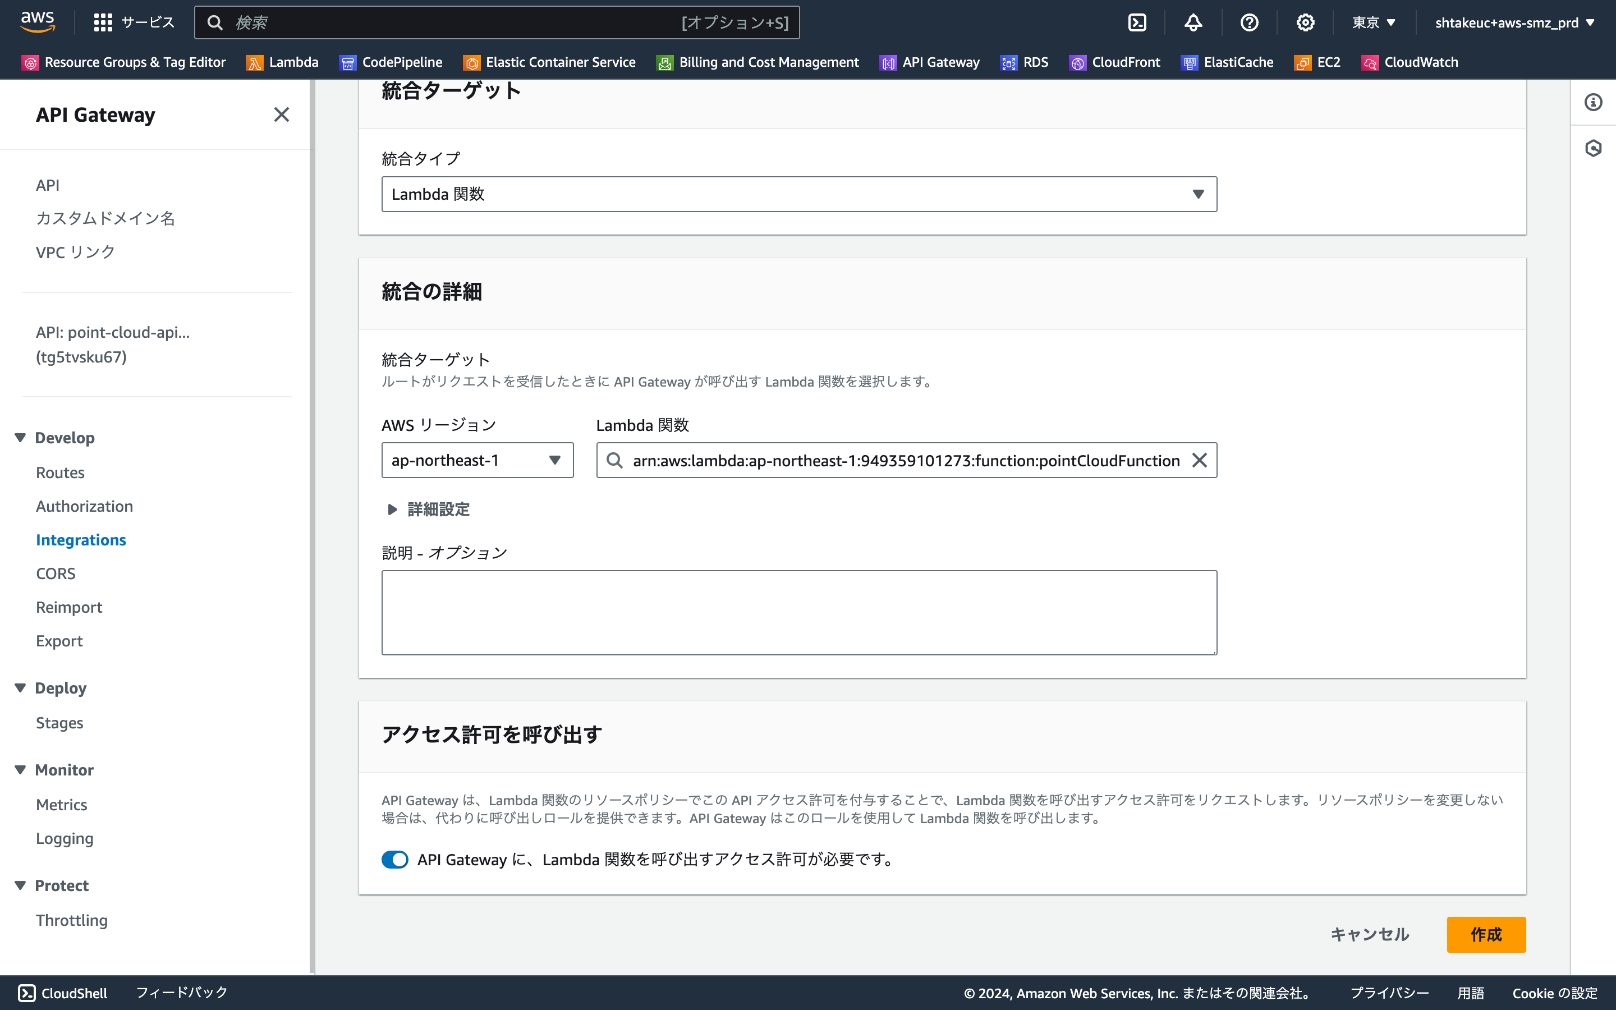The height and width of the screenshot is (1010, 1616).
Task: Click the magnifier icon in the top search bar
Action: coord(215,22)
